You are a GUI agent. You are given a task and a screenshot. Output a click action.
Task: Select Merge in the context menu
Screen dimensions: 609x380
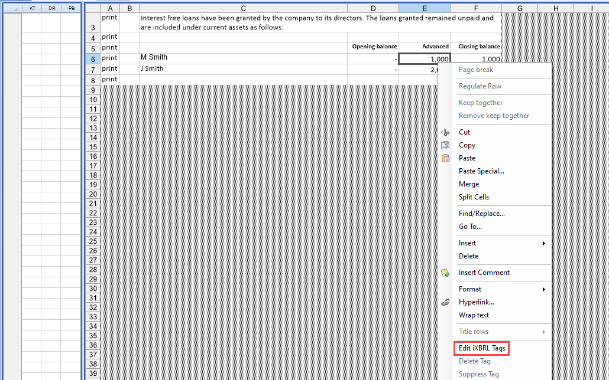click(x=469, y=184)
